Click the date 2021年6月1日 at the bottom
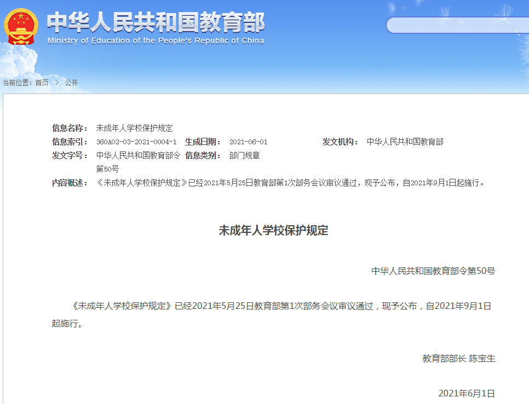This screenshot has height=404, width=529. click(466, 393)
